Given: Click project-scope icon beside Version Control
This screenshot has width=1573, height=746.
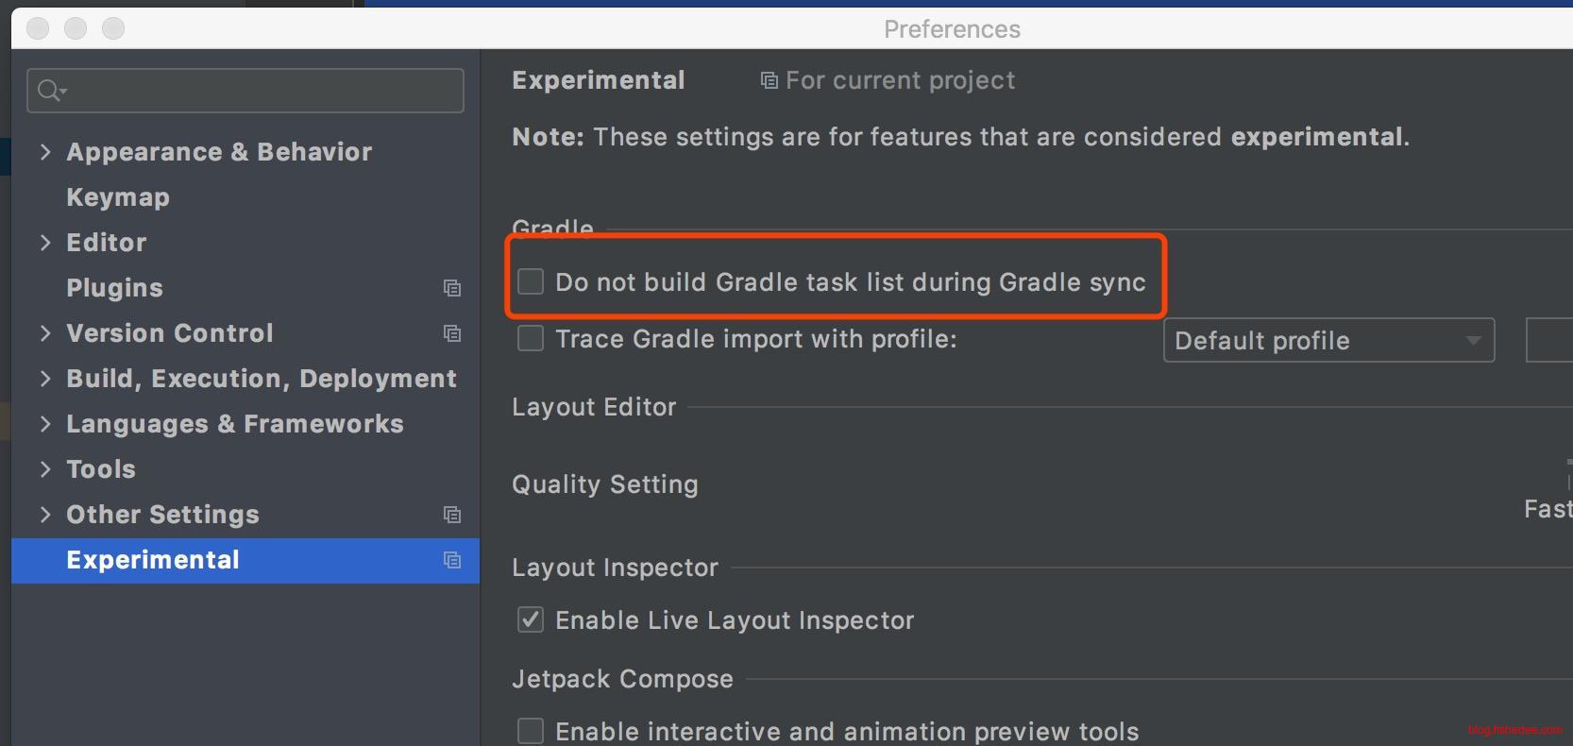Looking at the screenshot, I should click(452, 333).
